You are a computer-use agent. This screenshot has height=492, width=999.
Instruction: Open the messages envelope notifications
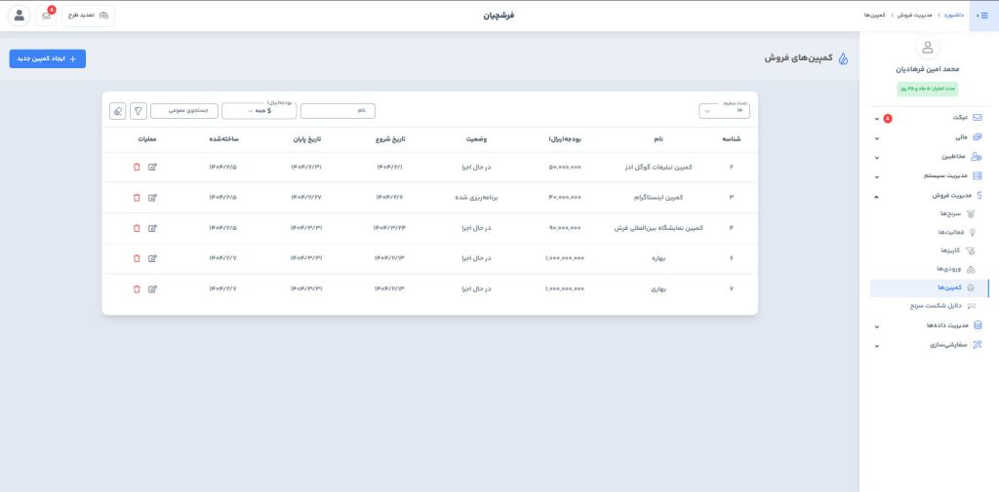pos(46,16)
